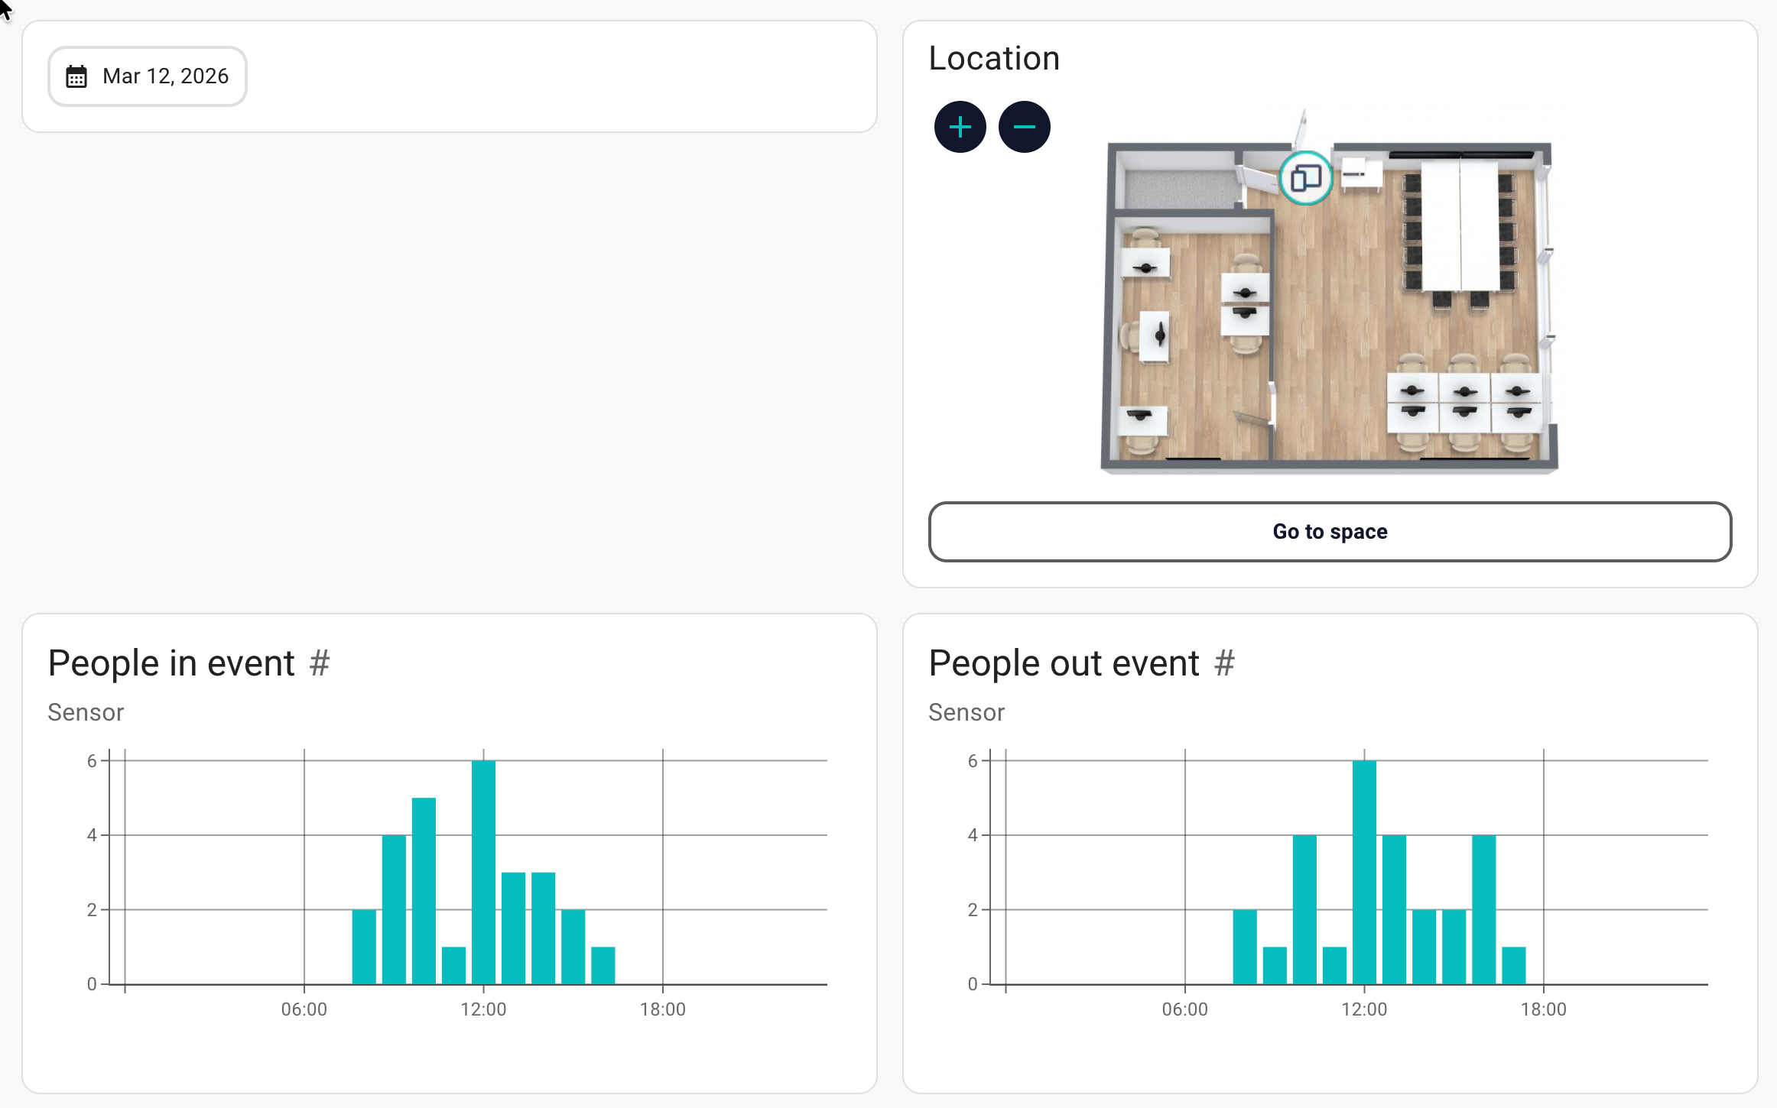Click the 18:00 label on People out chart

[x=1543, y=1009]
